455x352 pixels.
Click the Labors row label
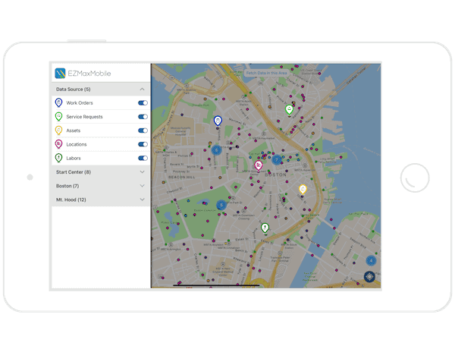pyautogui.click(x=74, y=158)
